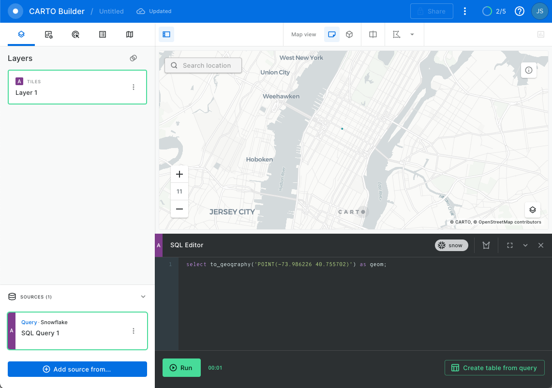This screenshot has width=552, height=388.
Task: Open the map layers selector icon
Action: coord(532,209)
